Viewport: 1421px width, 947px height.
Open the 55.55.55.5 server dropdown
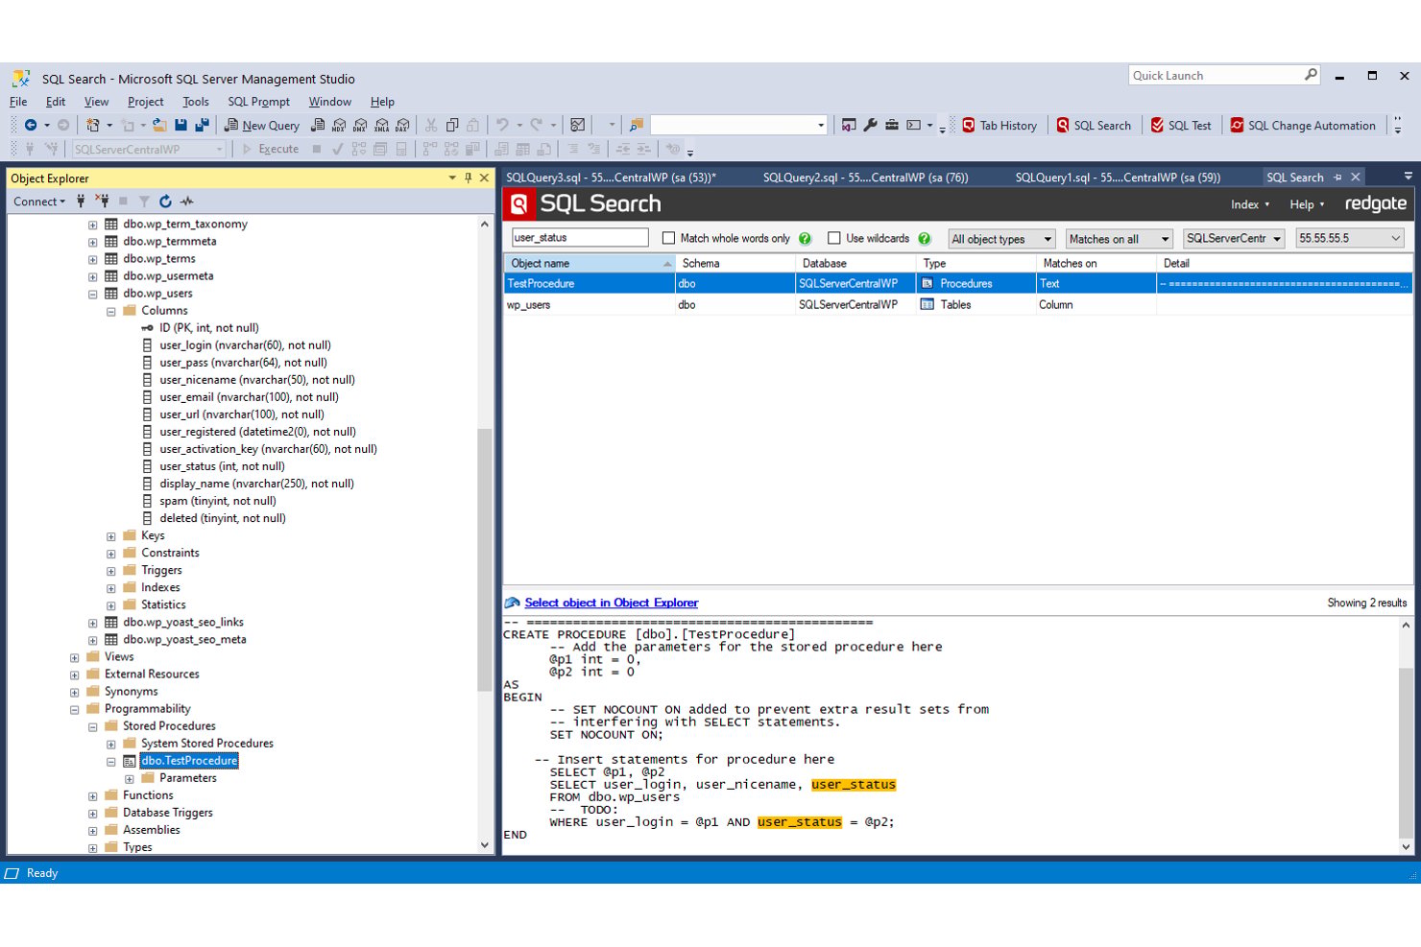(x=1350, y=239)
